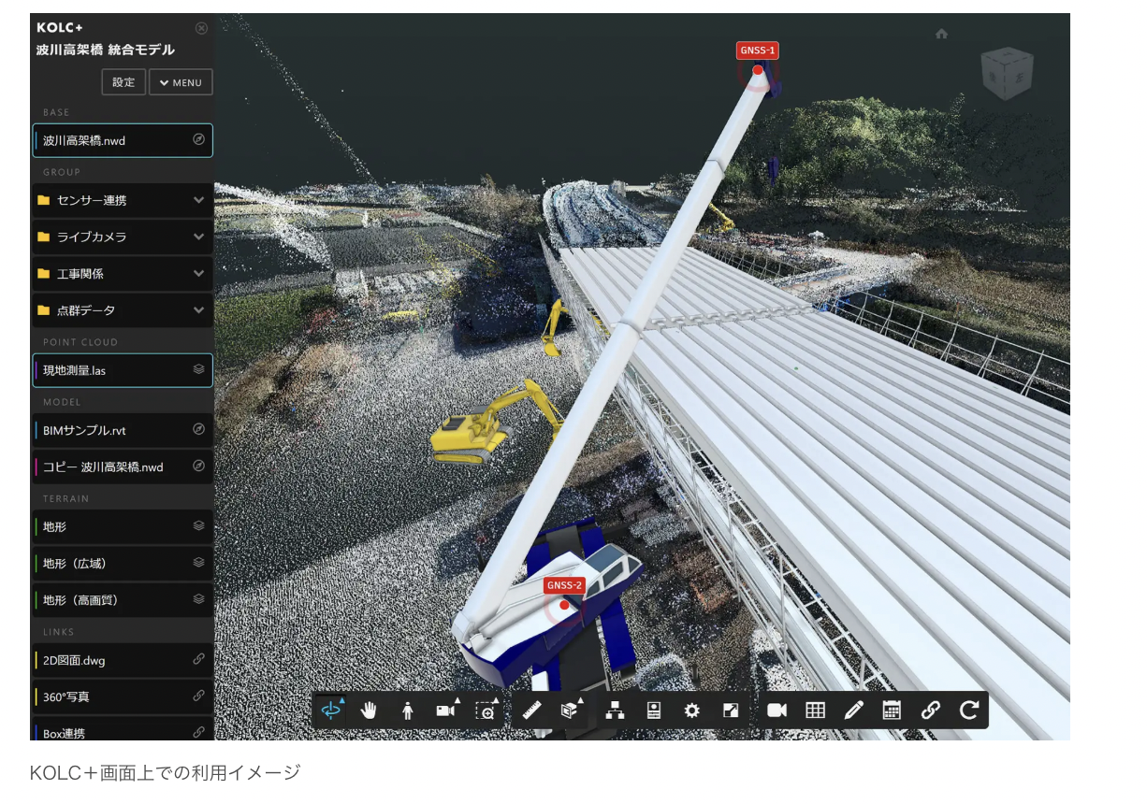Open the 2D図面.dwg link
Viewport: 1147px width, 804px height.
(x=123, y=660)
